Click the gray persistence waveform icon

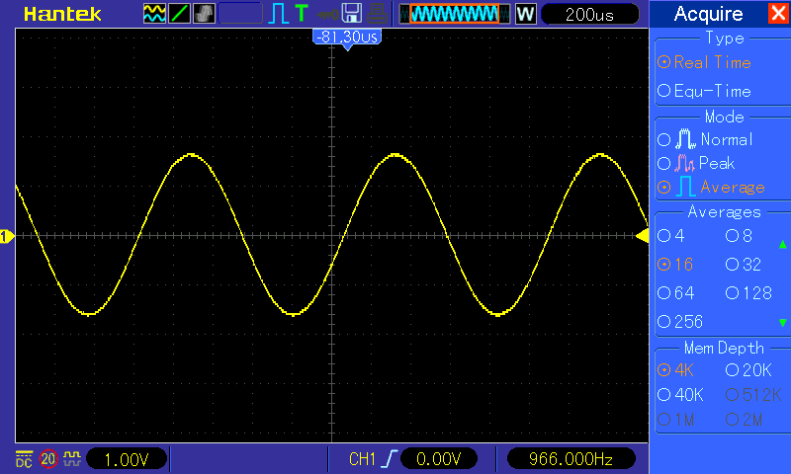204,14
